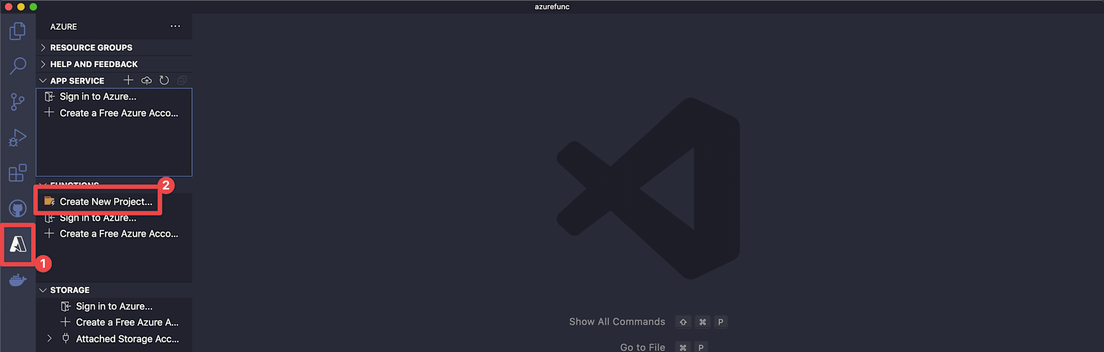
Task: Select the Azure icon in activity bar
Action: (x=18, y=244)
